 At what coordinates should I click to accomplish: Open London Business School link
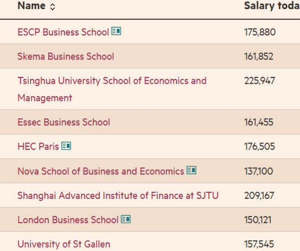[68, 220]
